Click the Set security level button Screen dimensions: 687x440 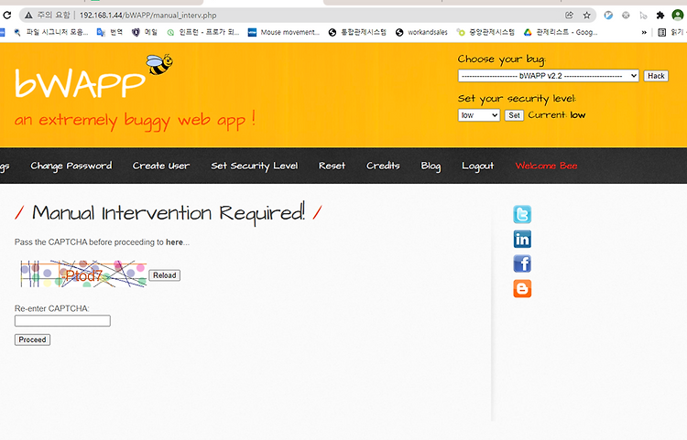click(514, 115)
